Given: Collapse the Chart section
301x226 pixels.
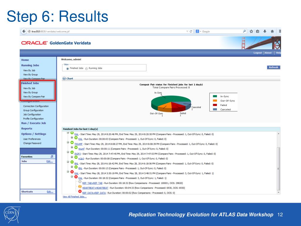Looking at the screenshot, I should pyautogui.click(x=64, y=78).
